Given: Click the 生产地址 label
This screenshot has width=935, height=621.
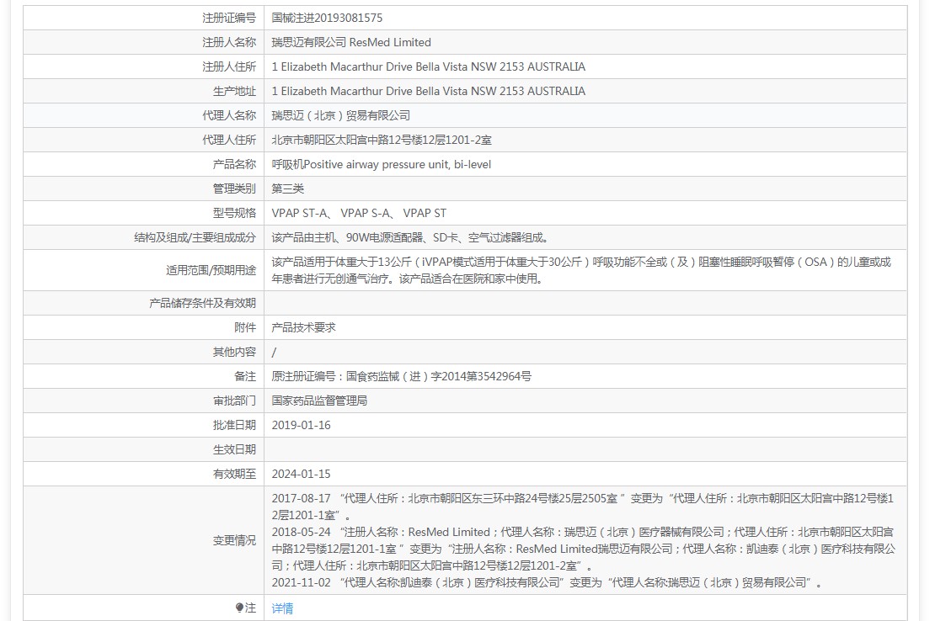Looking at the screenshot, I should coord(234,91).
